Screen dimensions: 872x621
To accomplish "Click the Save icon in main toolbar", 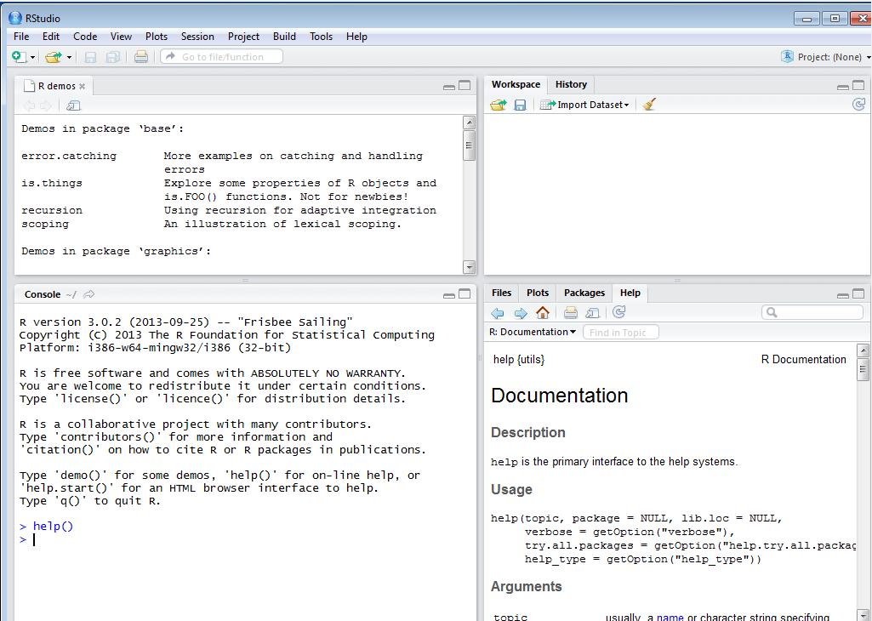I will point(90,57).
